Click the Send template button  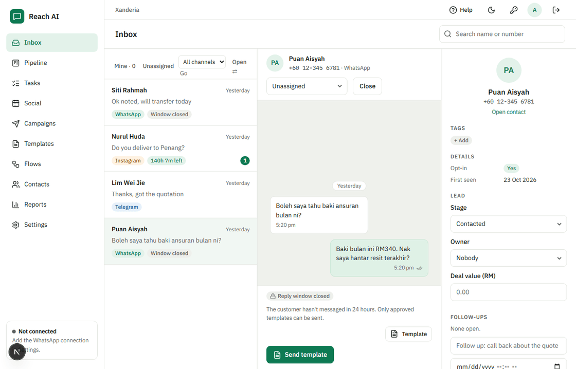tap(300, 355)
